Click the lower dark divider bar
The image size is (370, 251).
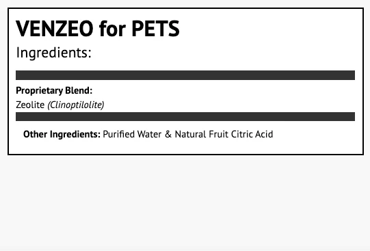coord(185,116)
